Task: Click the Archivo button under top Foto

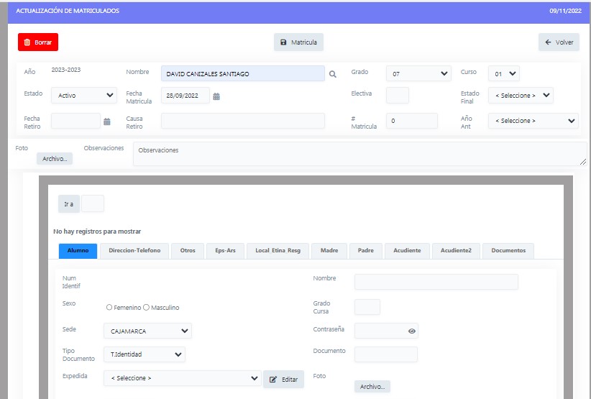Action: pos(55,159)
